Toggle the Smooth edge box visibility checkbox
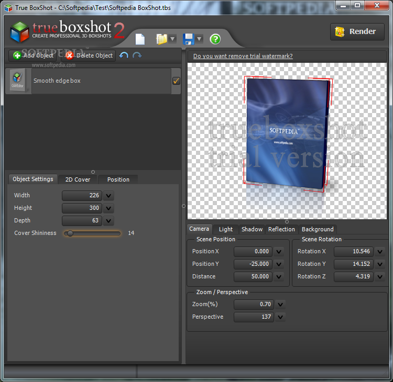Screen dimensions: 393x382 [176, 81]
